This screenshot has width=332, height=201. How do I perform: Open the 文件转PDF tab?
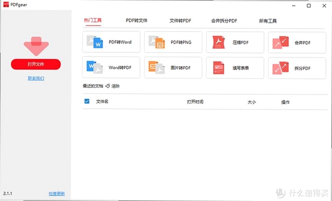pos(180,21)
